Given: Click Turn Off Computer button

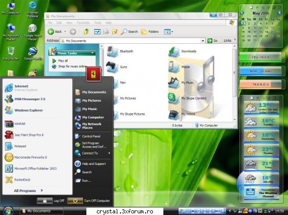Looking at the screenshot, I should coord(88,201).
